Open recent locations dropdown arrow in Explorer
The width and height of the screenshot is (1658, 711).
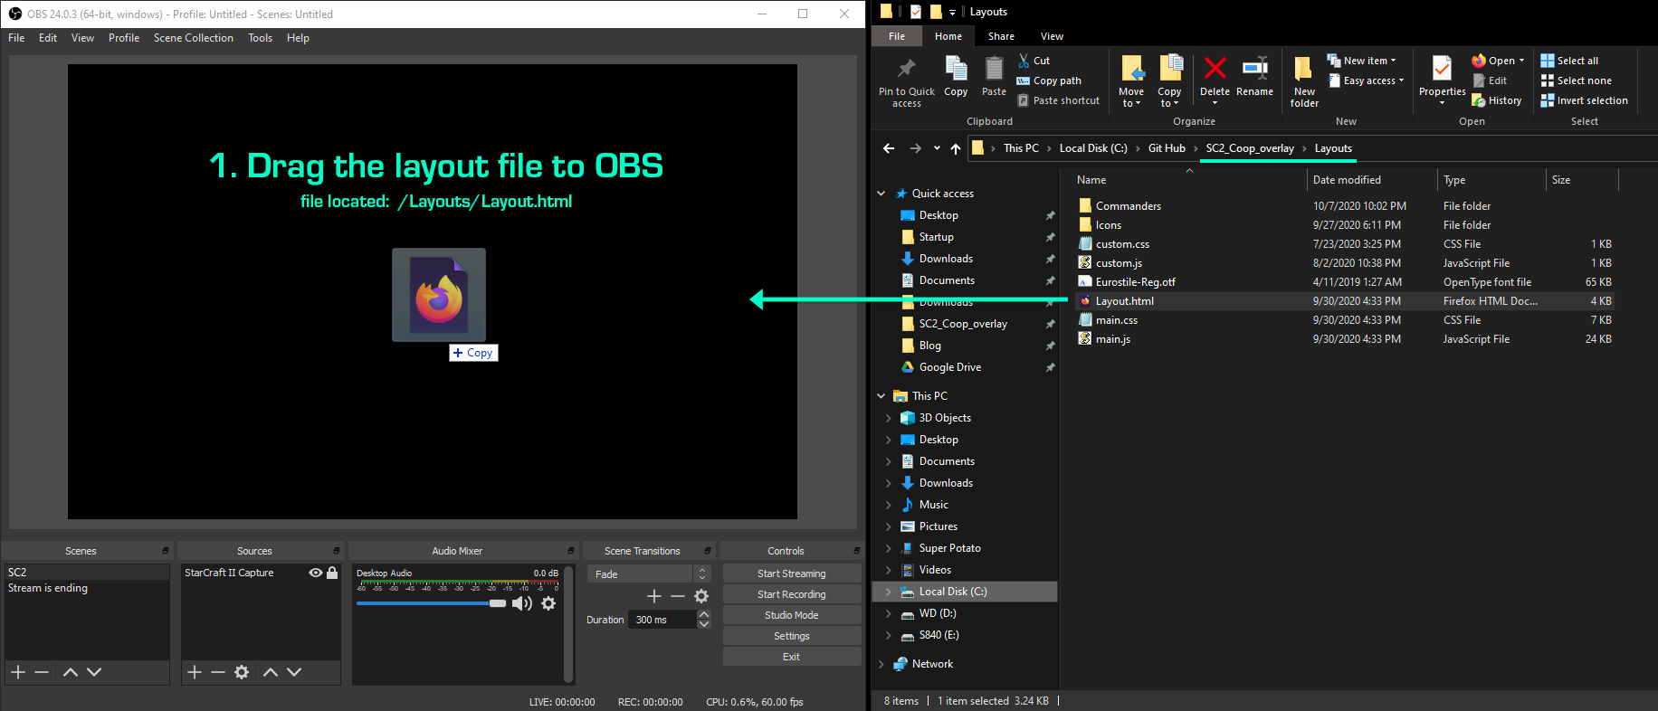(937, 148)
